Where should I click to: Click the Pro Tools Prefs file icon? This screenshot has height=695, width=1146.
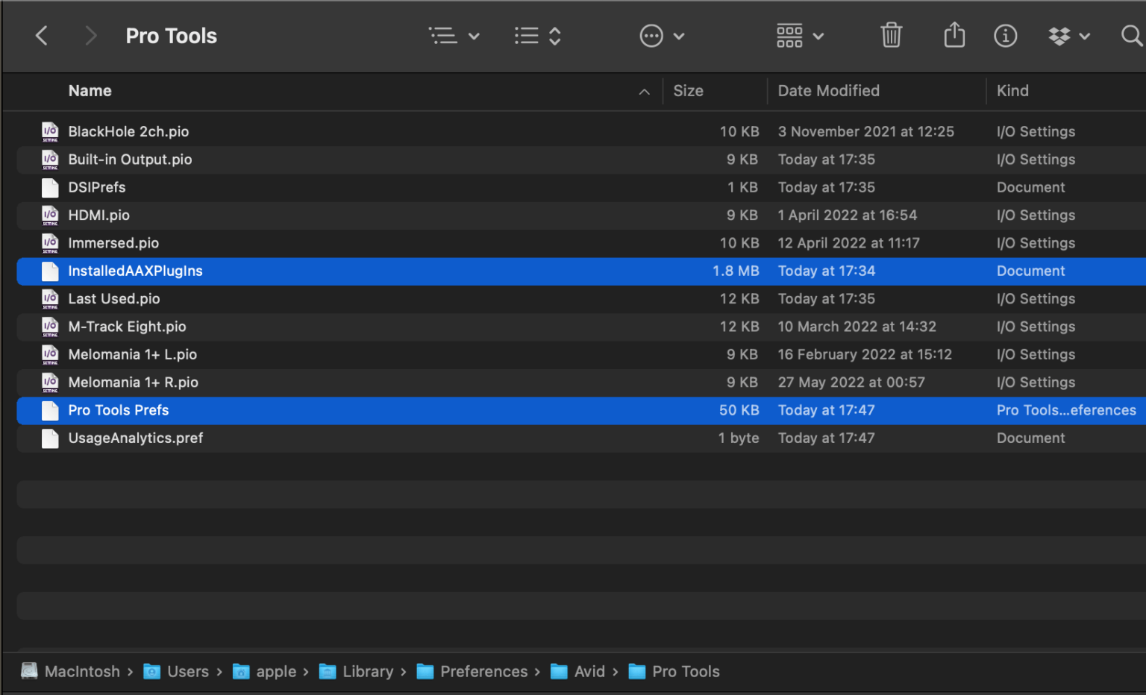pyautogui.click(x=50, y=411)
